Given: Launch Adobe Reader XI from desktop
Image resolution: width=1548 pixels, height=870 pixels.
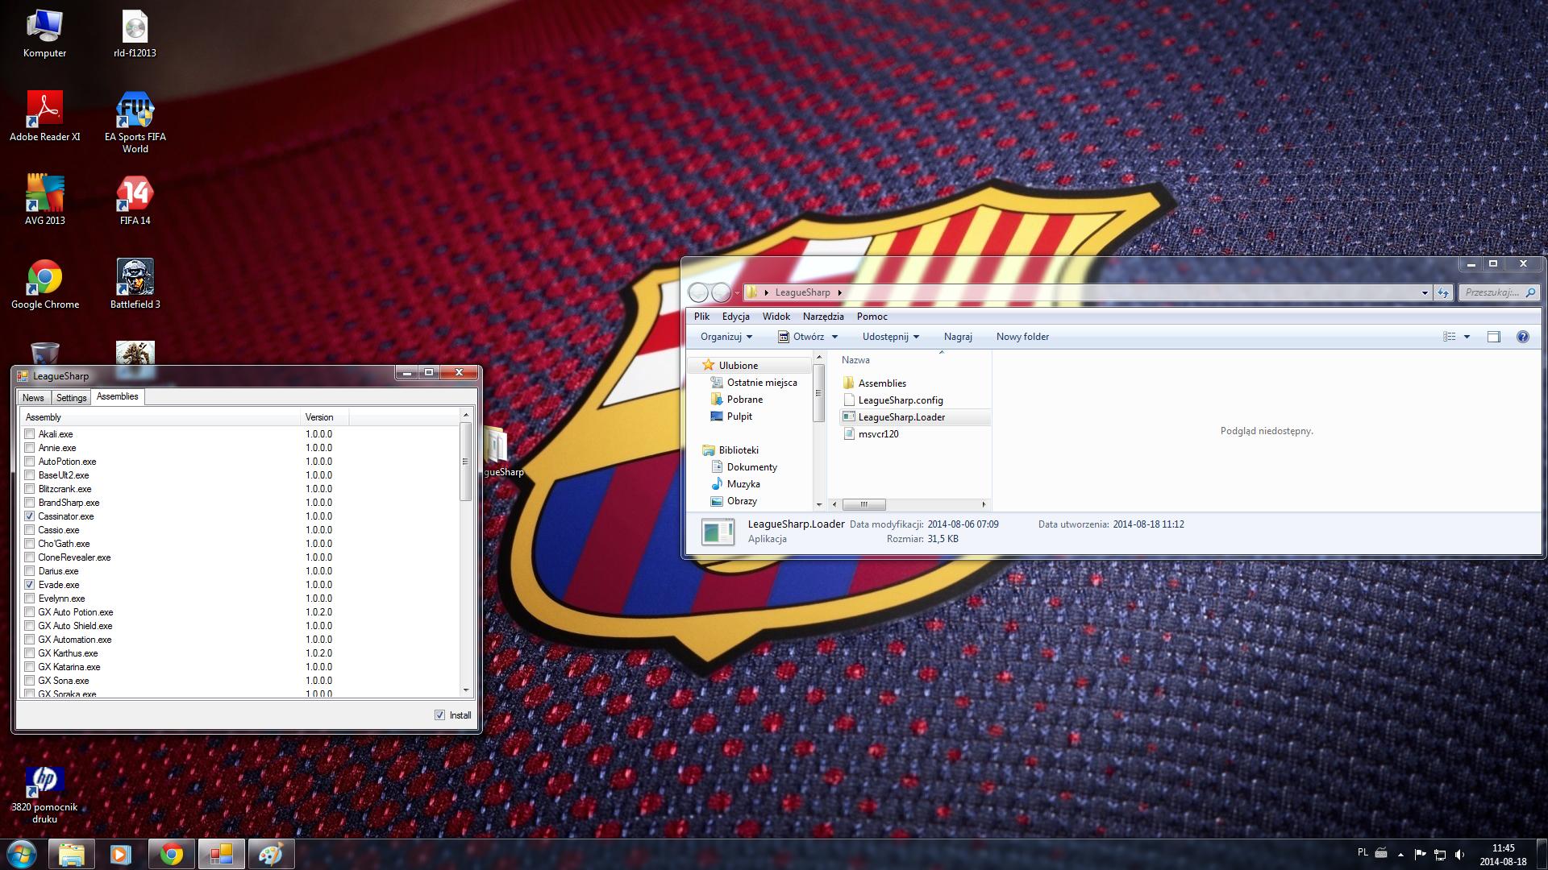Looking at the screenshot, I should coord(44,116).
